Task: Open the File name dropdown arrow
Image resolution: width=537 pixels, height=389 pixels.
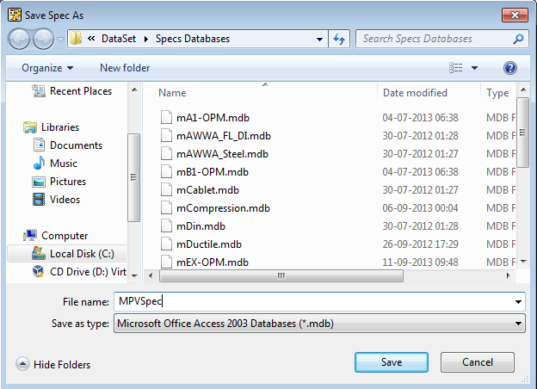Action: pyautogui.click(x=518, y=302)
